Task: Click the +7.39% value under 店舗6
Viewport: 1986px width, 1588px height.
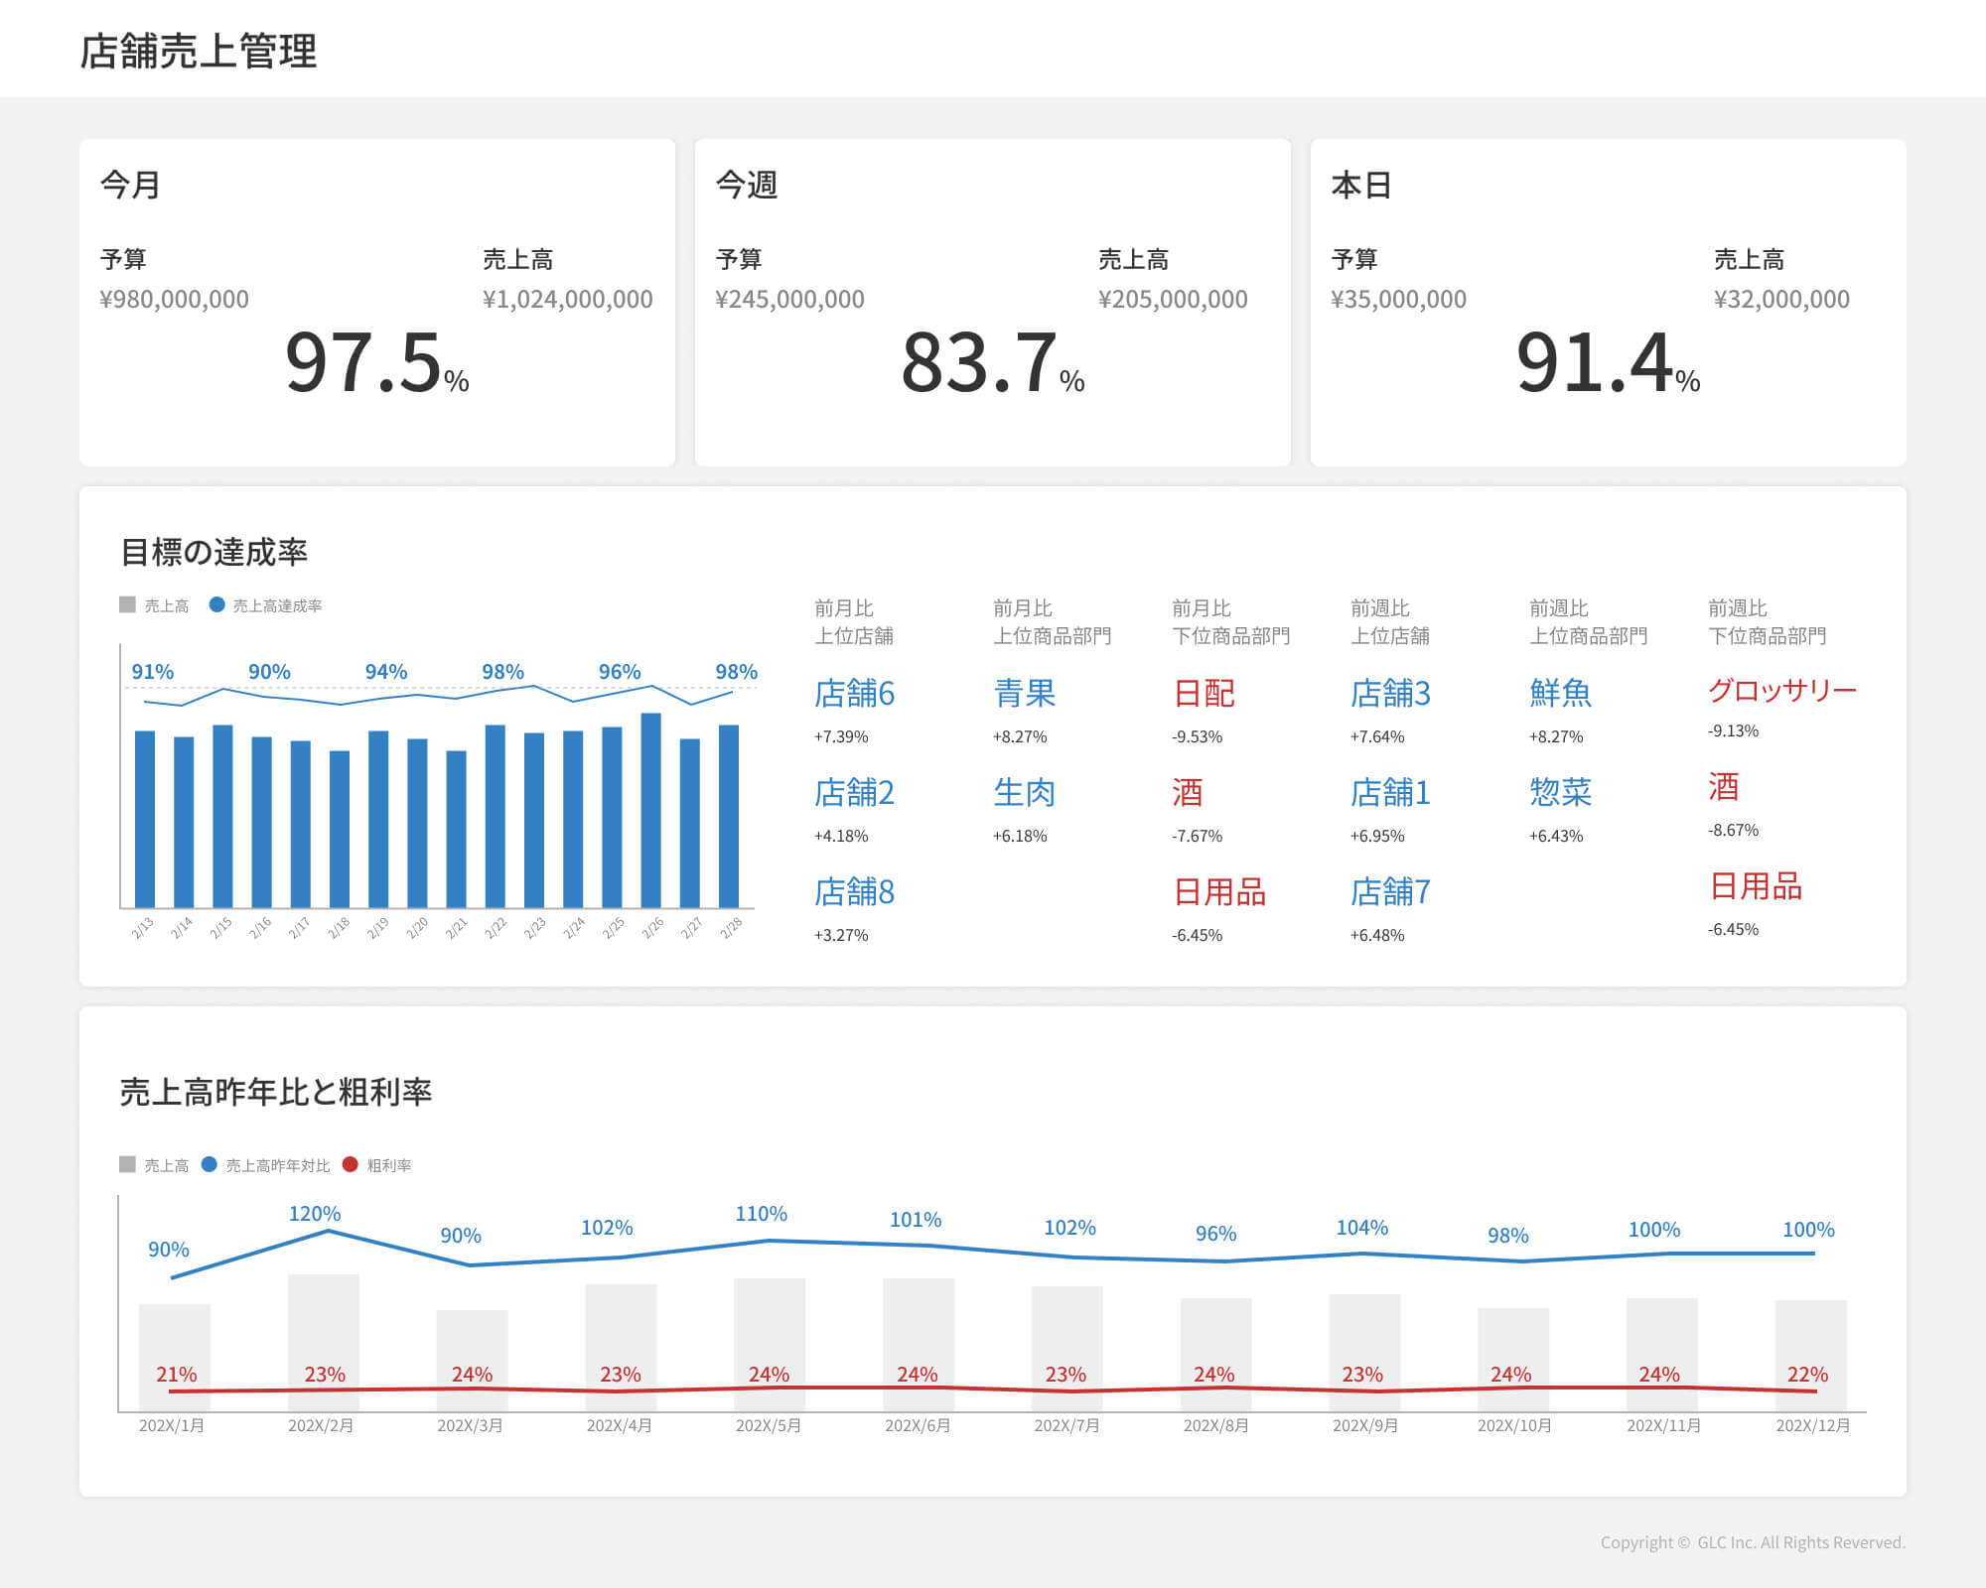Action: (841, 736)
